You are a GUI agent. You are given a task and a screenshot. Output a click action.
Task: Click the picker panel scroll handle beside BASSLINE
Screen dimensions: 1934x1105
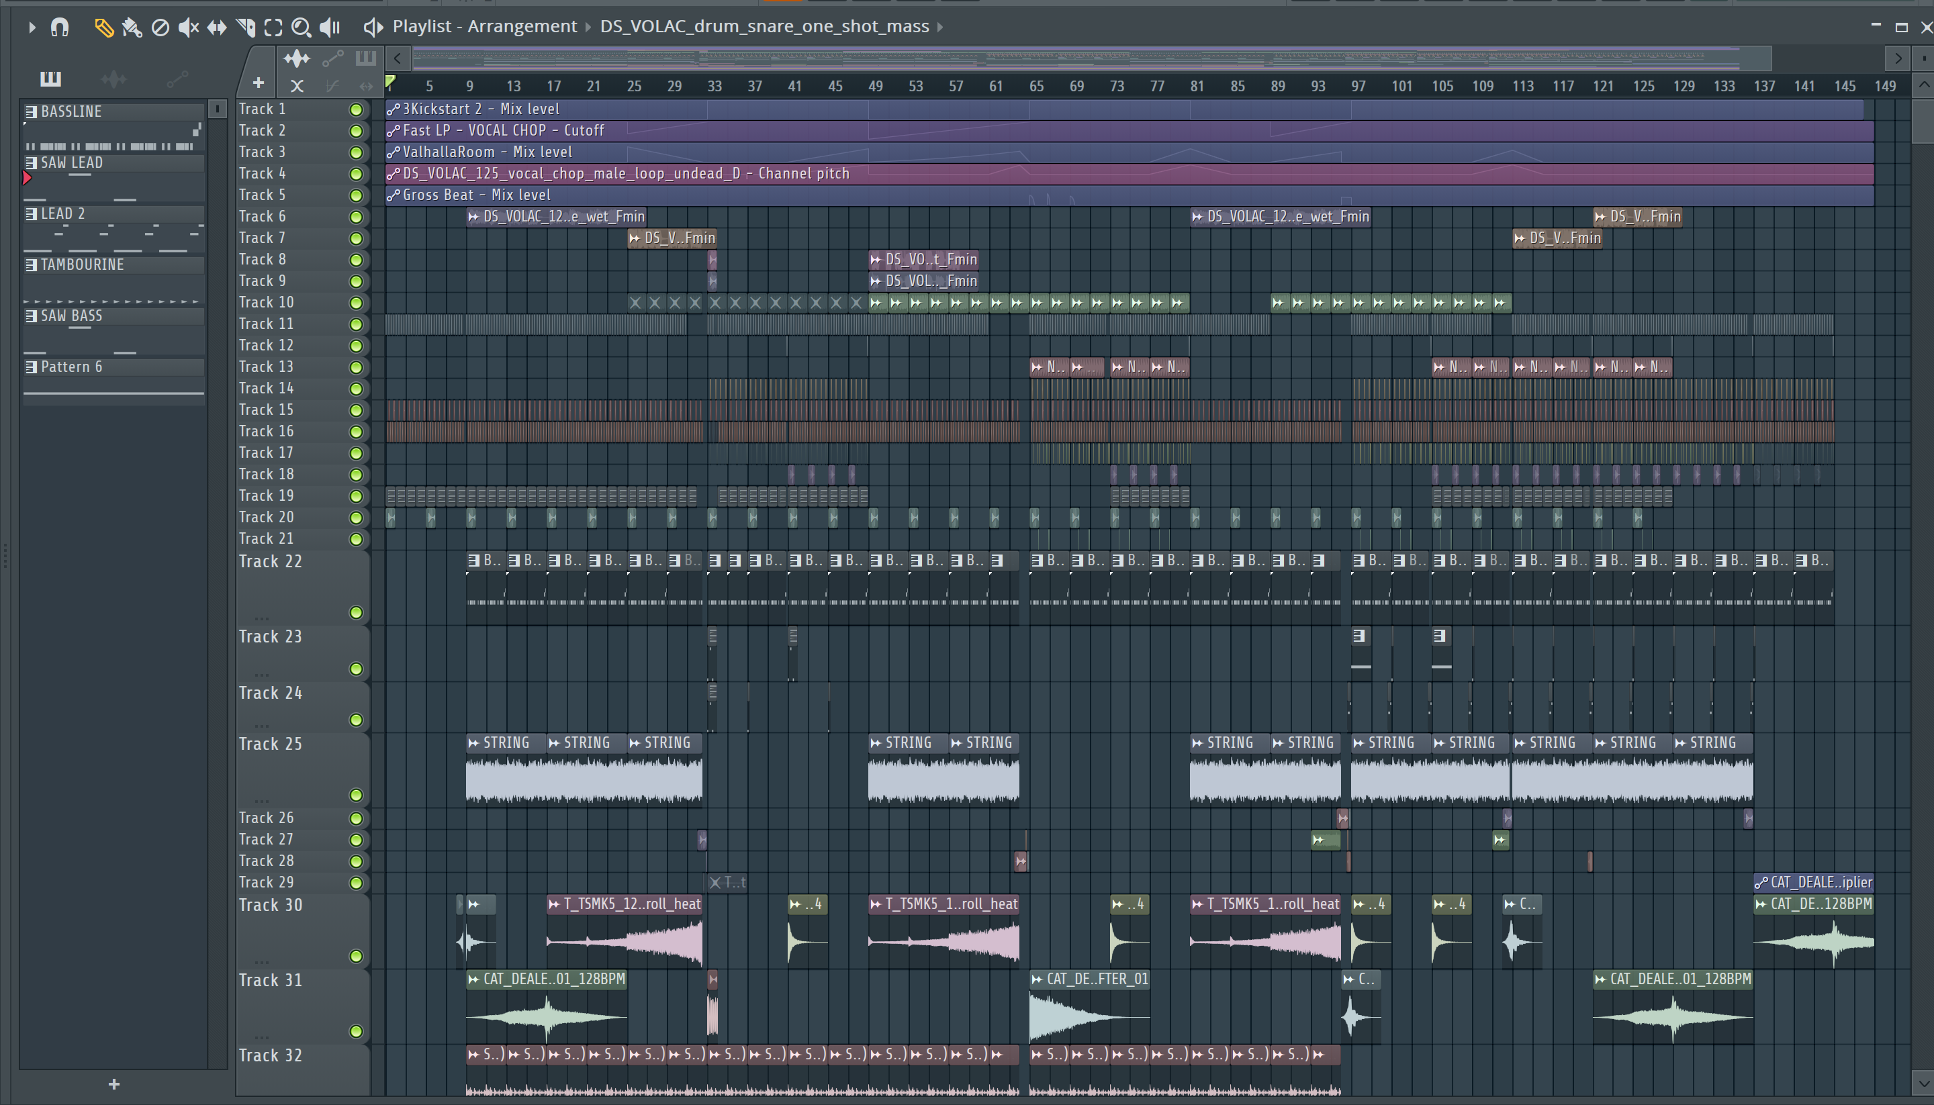pos(217,109)
